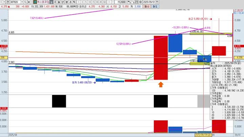The width and height of the screenshot is (244, 137).
Task: Click the 최고 5,050 high label
Action: click(x=198, y=19)
